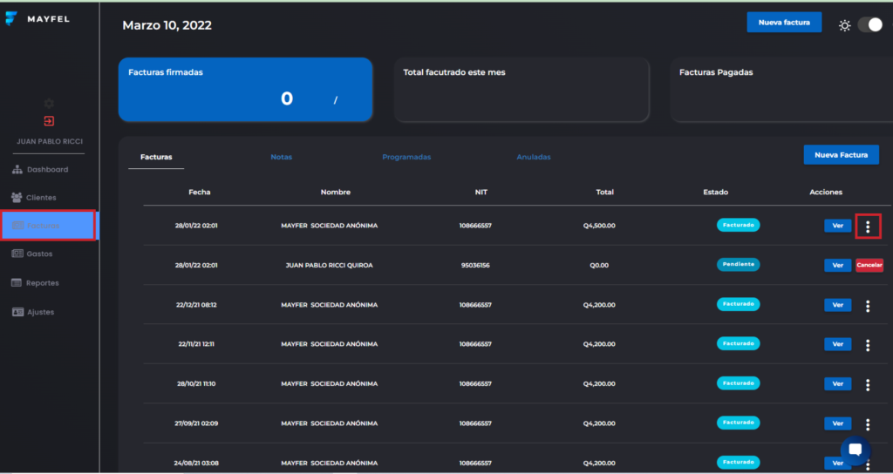Open Dashboard from the sidebar
Image resolution: width=893 pixels, height=474 pixels.
coord(47,170)
